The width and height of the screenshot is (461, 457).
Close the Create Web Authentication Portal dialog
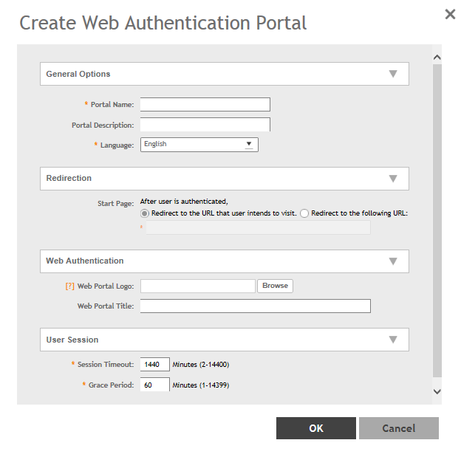(450, 14)
